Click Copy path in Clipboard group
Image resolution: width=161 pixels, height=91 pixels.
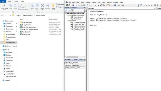click(22, 7)
